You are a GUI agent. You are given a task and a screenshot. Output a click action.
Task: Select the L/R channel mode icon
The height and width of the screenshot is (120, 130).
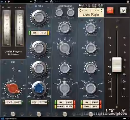pyautogui.click(x=88, y=6)
